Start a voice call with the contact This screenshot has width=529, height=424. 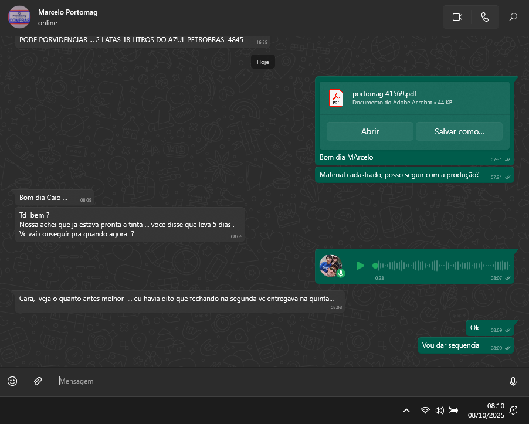point(485,17)
